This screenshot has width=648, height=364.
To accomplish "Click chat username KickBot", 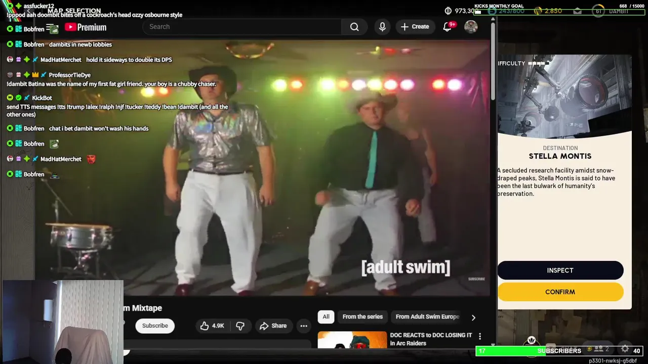I will (42, 98).
